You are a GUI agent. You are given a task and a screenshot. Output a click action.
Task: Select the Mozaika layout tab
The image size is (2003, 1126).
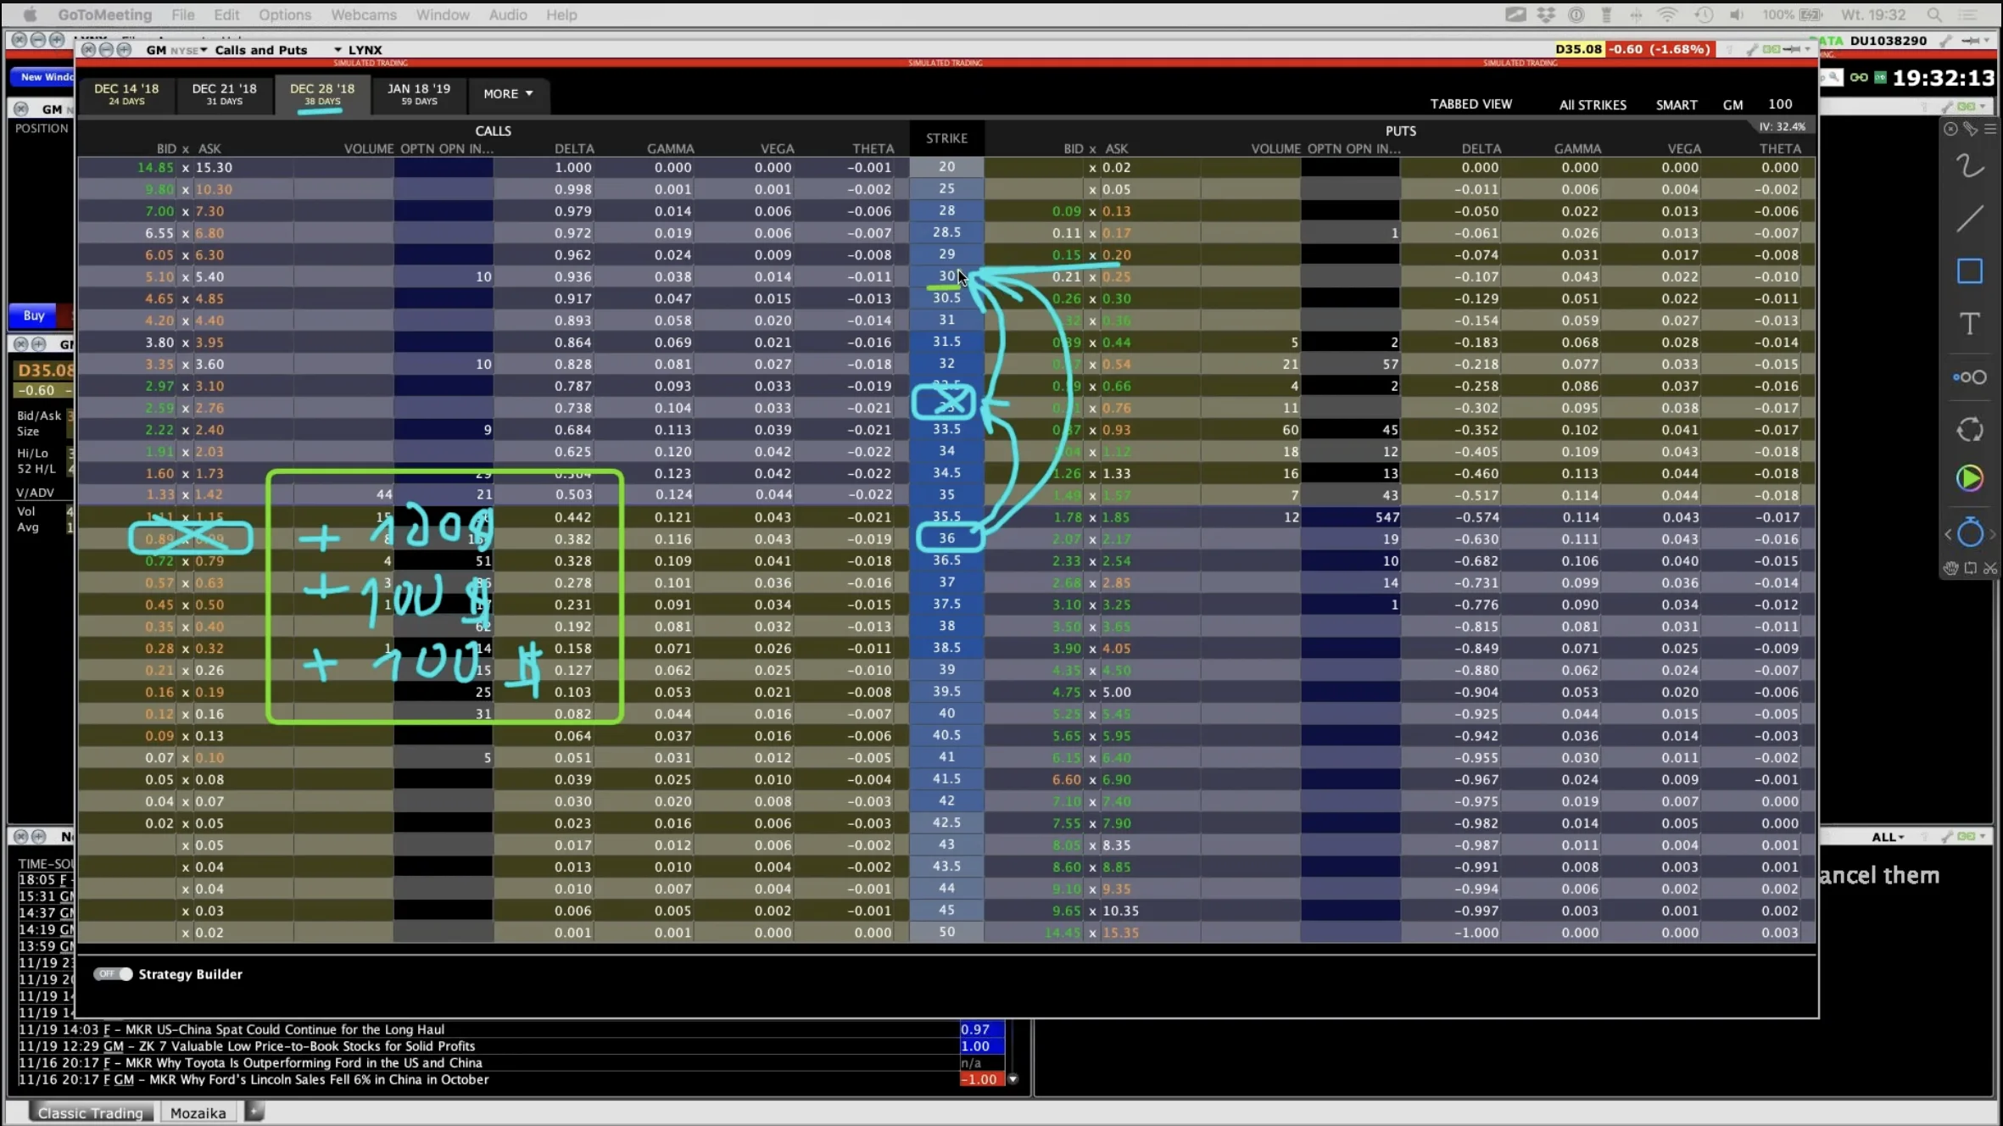(x=198, y=1112)
